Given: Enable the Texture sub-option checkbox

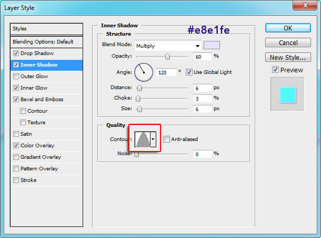Looking at the screenshot, I should (23, 122).
